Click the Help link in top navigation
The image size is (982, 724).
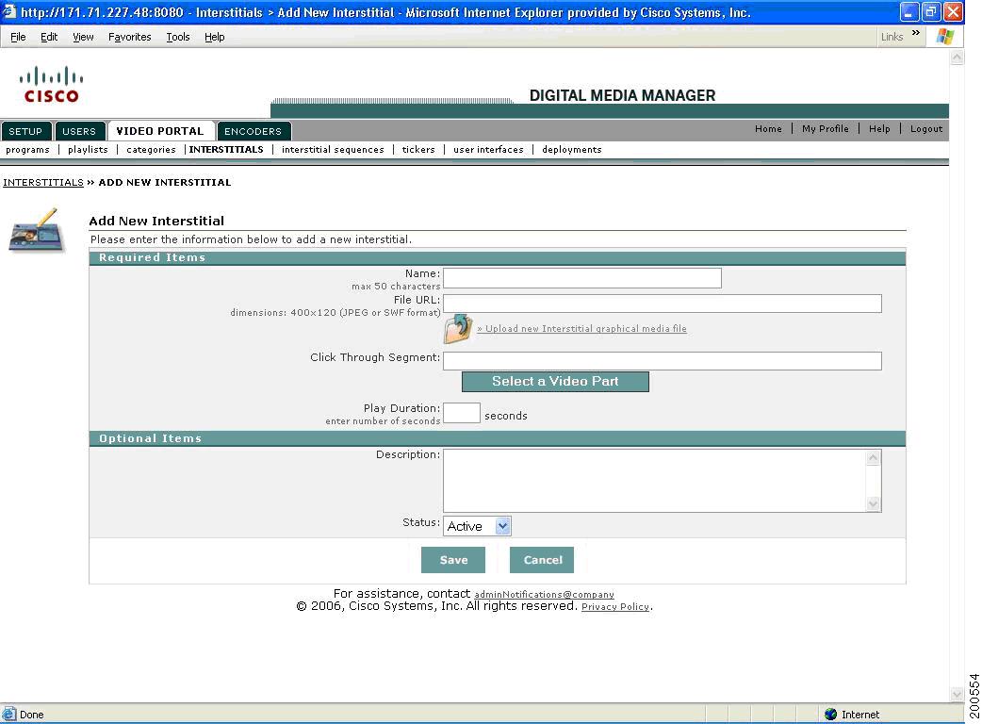(x=879, y=128)
